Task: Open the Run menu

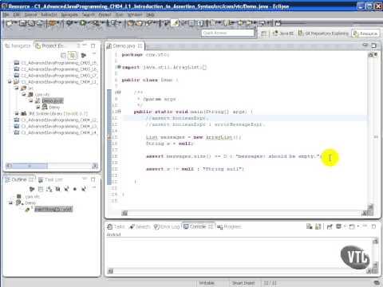Action: point(120,15)
